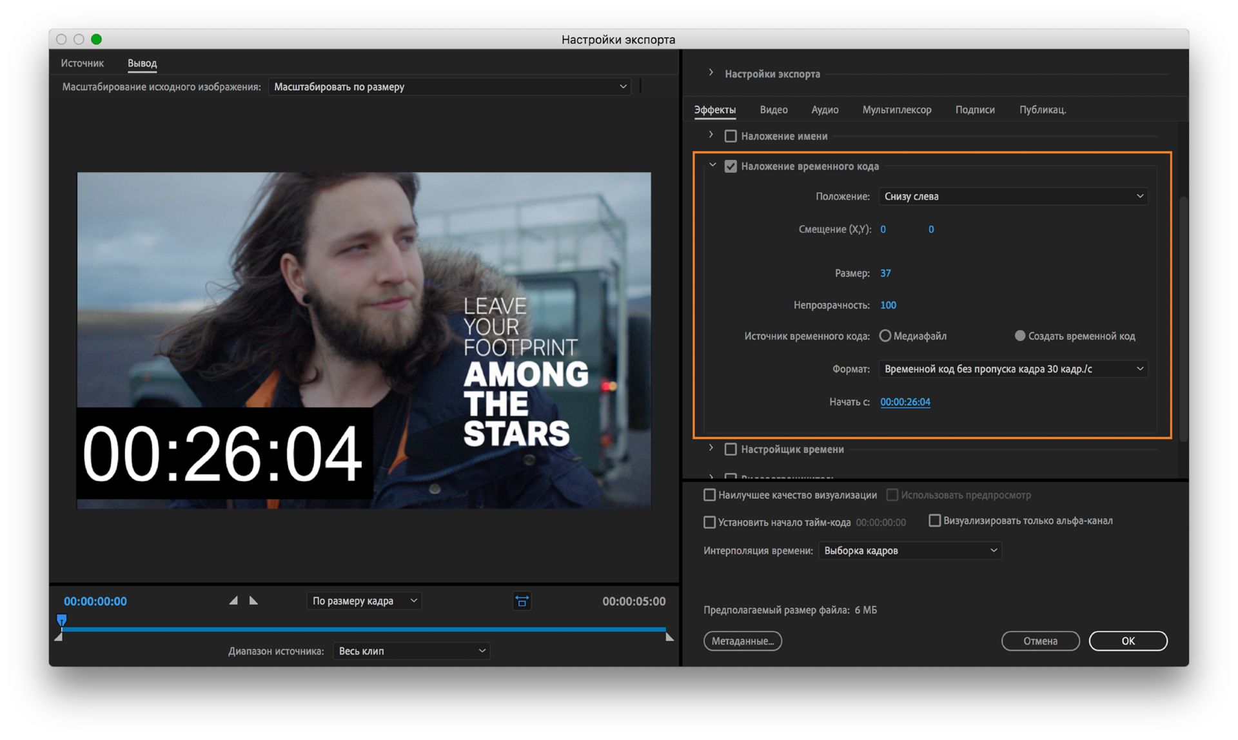The width and height of the screenshot is (1238, 740).
Task: Click the blue aspect ratio correction icon
Action: (522, 601)
